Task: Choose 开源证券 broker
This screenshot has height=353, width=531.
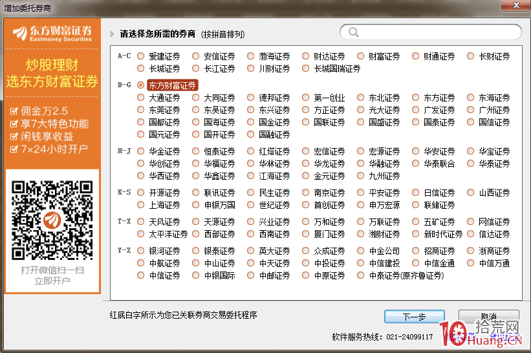Action: pos(140,193)
